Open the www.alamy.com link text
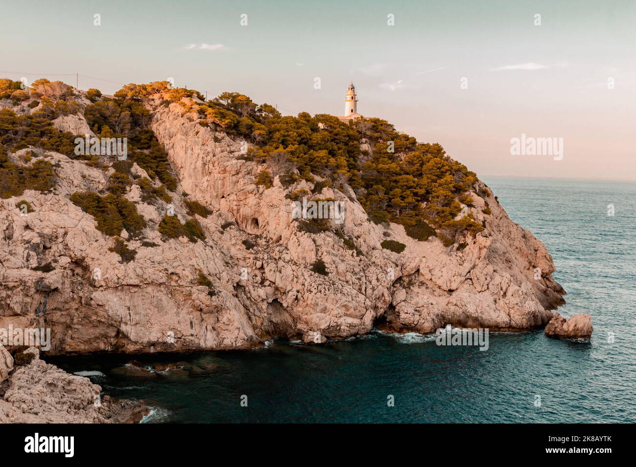 (x=579, y=450)
